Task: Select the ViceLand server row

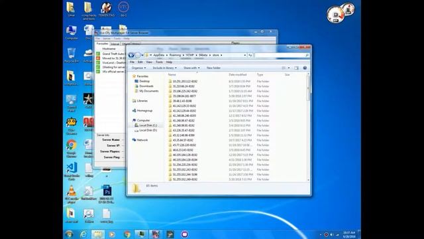Action: [x=111, y=62]
